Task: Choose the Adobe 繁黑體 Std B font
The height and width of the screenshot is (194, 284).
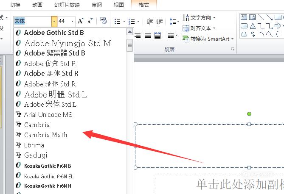Action: click(x=70, y=53)
